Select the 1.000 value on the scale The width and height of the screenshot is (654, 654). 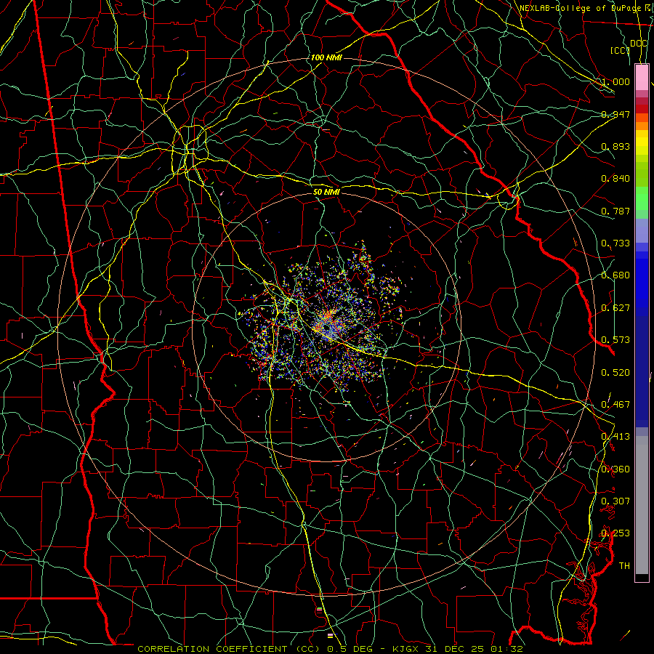click(x=615, y=81)
